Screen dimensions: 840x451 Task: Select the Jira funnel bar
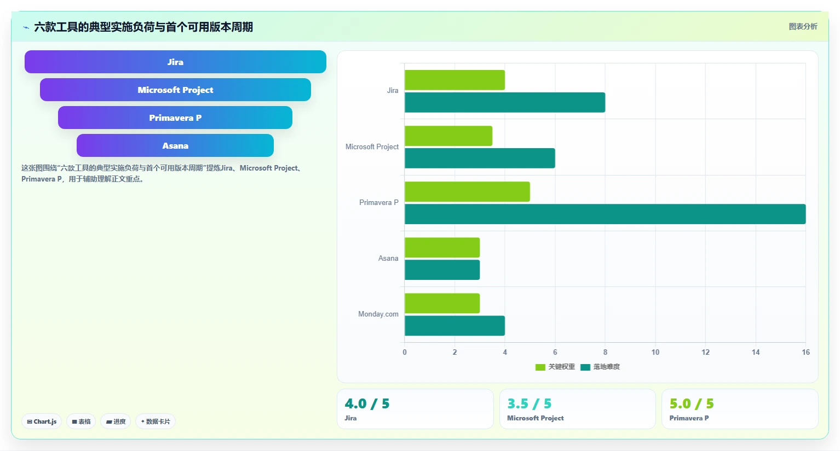[175, 62]
